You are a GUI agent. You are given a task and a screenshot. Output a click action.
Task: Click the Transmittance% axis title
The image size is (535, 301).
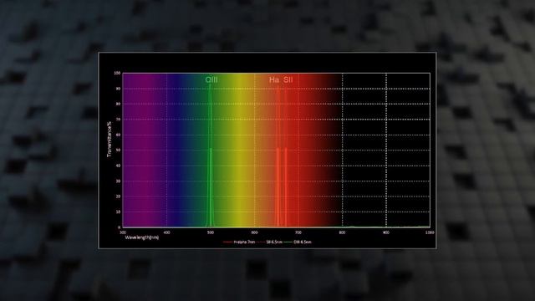[x=110, y=140]
